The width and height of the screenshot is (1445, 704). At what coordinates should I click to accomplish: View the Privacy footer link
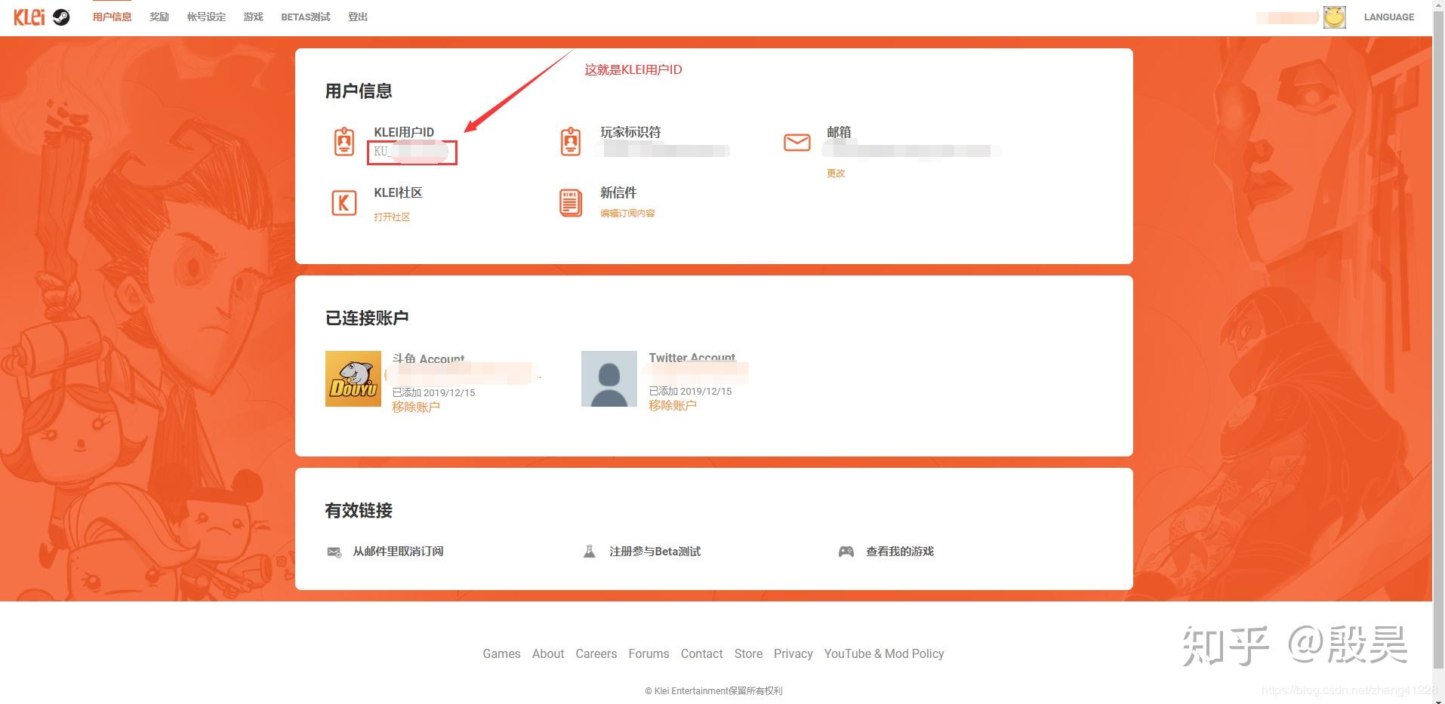click(x=793, y=653)
